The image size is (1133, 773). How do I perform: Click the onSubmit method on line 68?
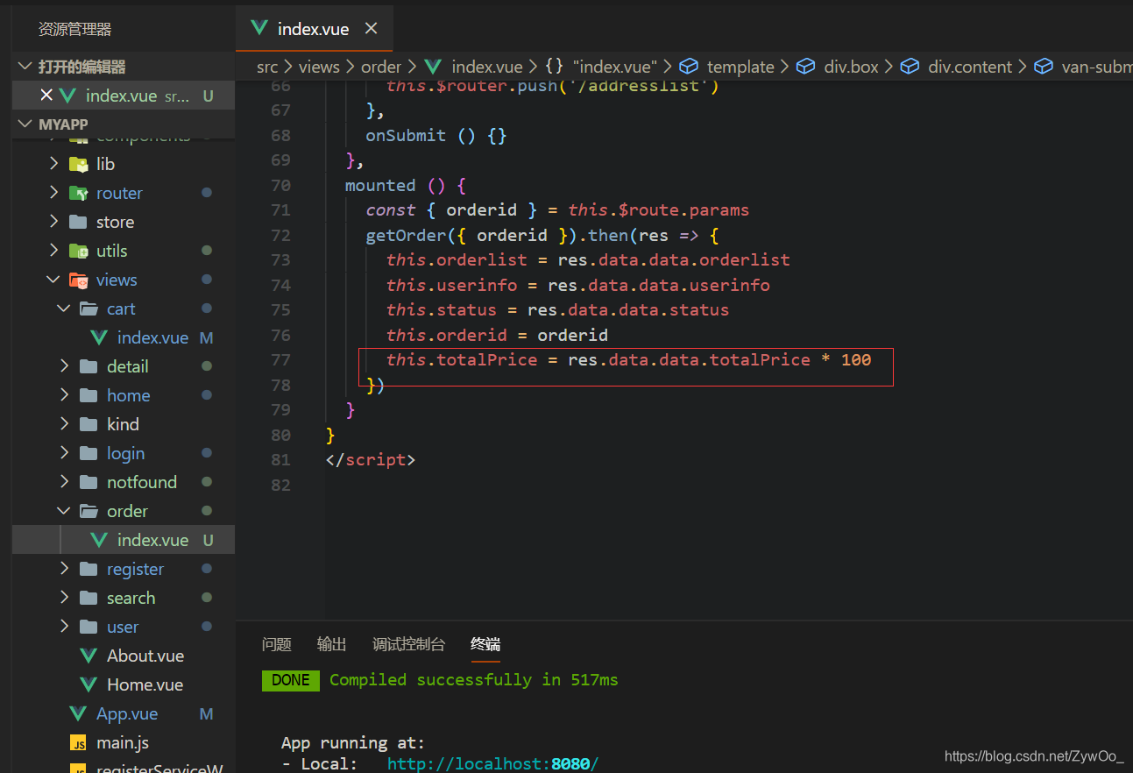406,136
